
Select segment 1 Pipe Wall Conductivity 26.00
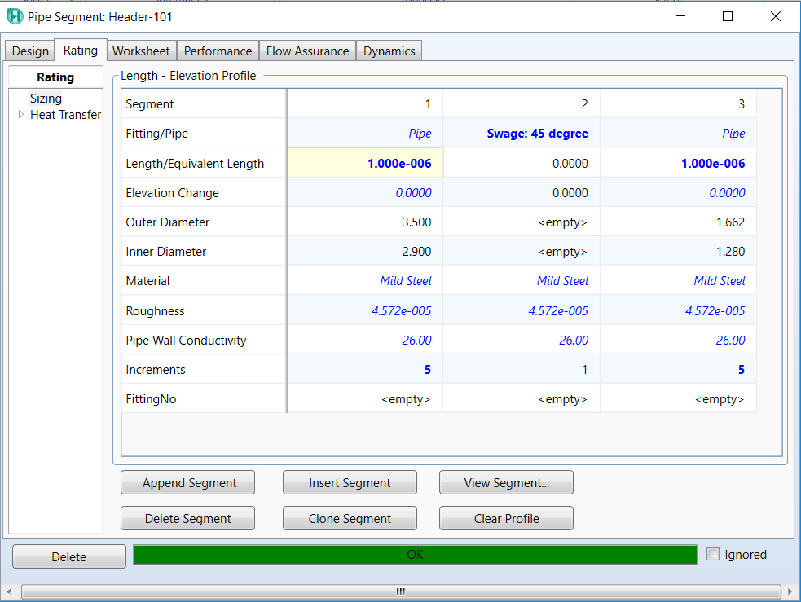coord(365,340)
